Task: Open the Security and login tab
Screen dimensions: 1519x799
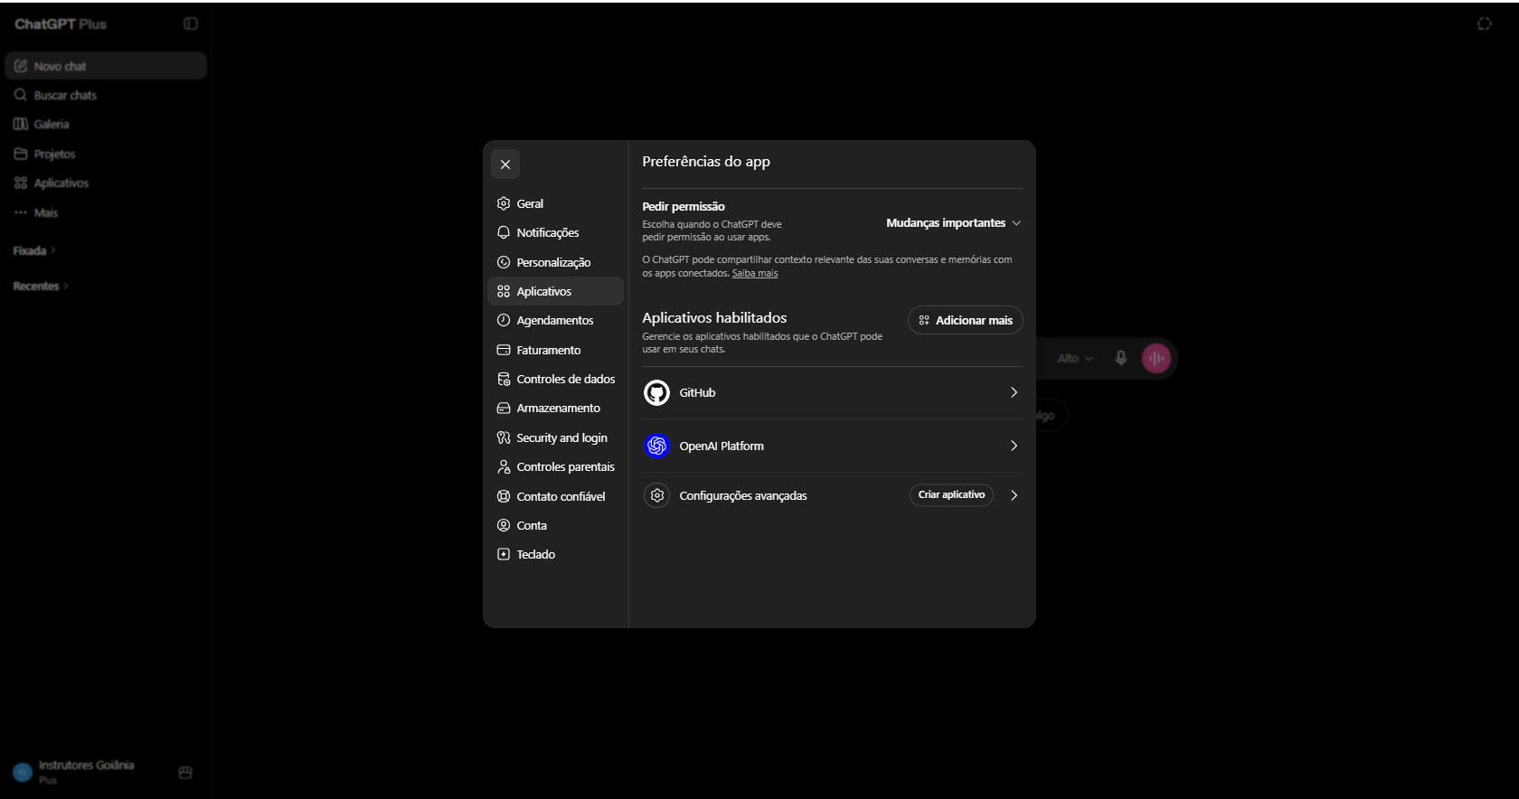Action: [x=555, y=437]
